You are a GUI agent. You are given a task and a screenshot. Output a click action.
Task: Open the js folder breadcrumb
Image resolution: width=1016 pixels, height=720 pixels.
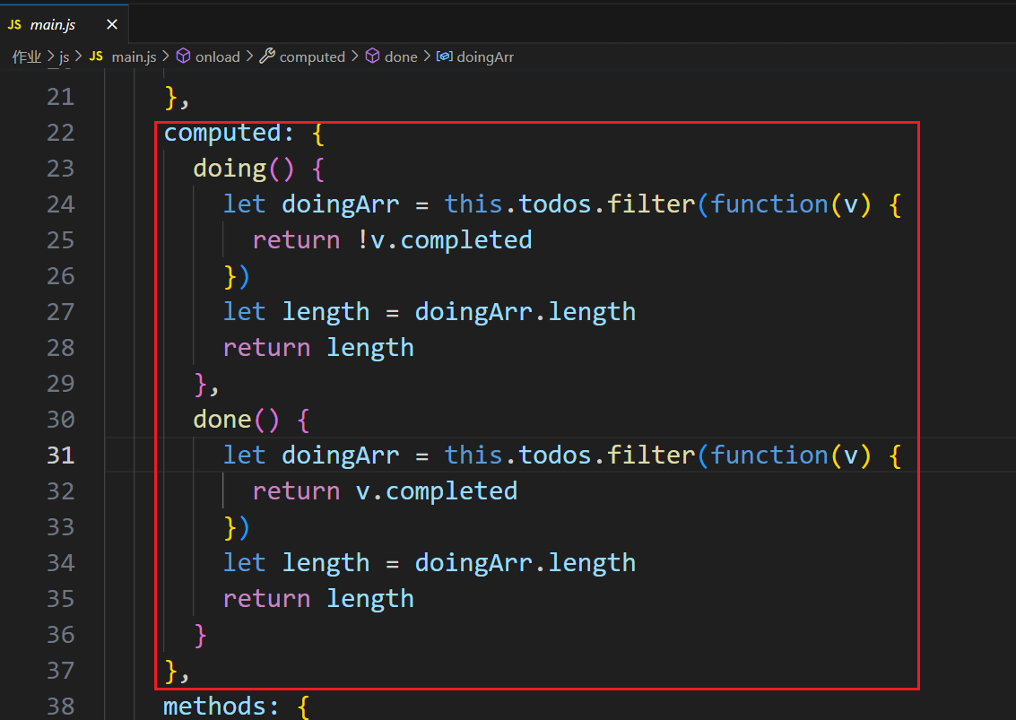tap(65, 57)
